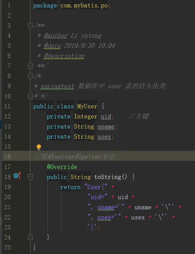Image resolution: width=195 pixels, height=254 pixels.
Task: Click the @author tag in Javadoc
Action: click(x=56, y=36)
